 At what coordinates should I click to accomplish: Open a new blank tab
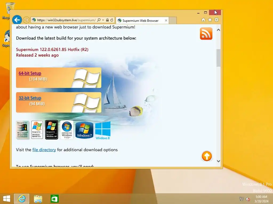(173, 20)
